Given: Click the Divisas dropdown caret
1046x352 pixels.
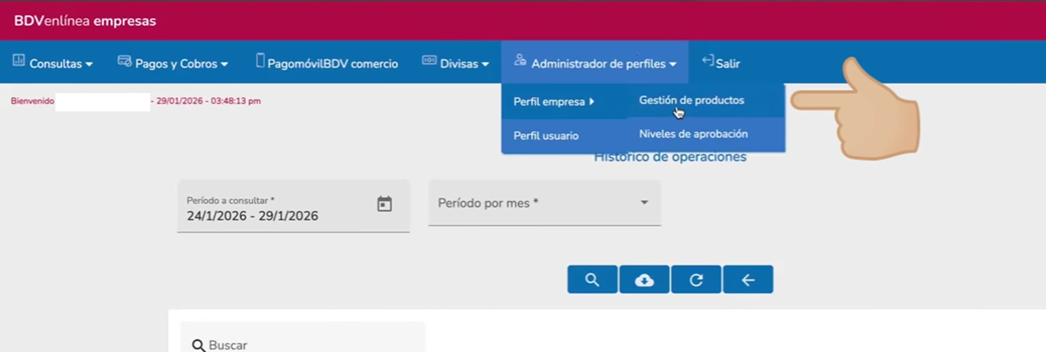Looking at the screenshot, I should (485, 64).
